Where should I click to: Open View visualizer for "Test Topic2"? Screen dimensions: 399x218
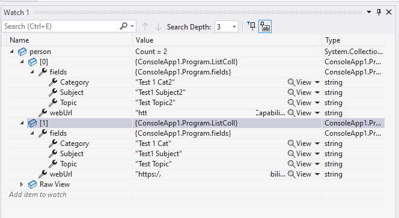299,103
